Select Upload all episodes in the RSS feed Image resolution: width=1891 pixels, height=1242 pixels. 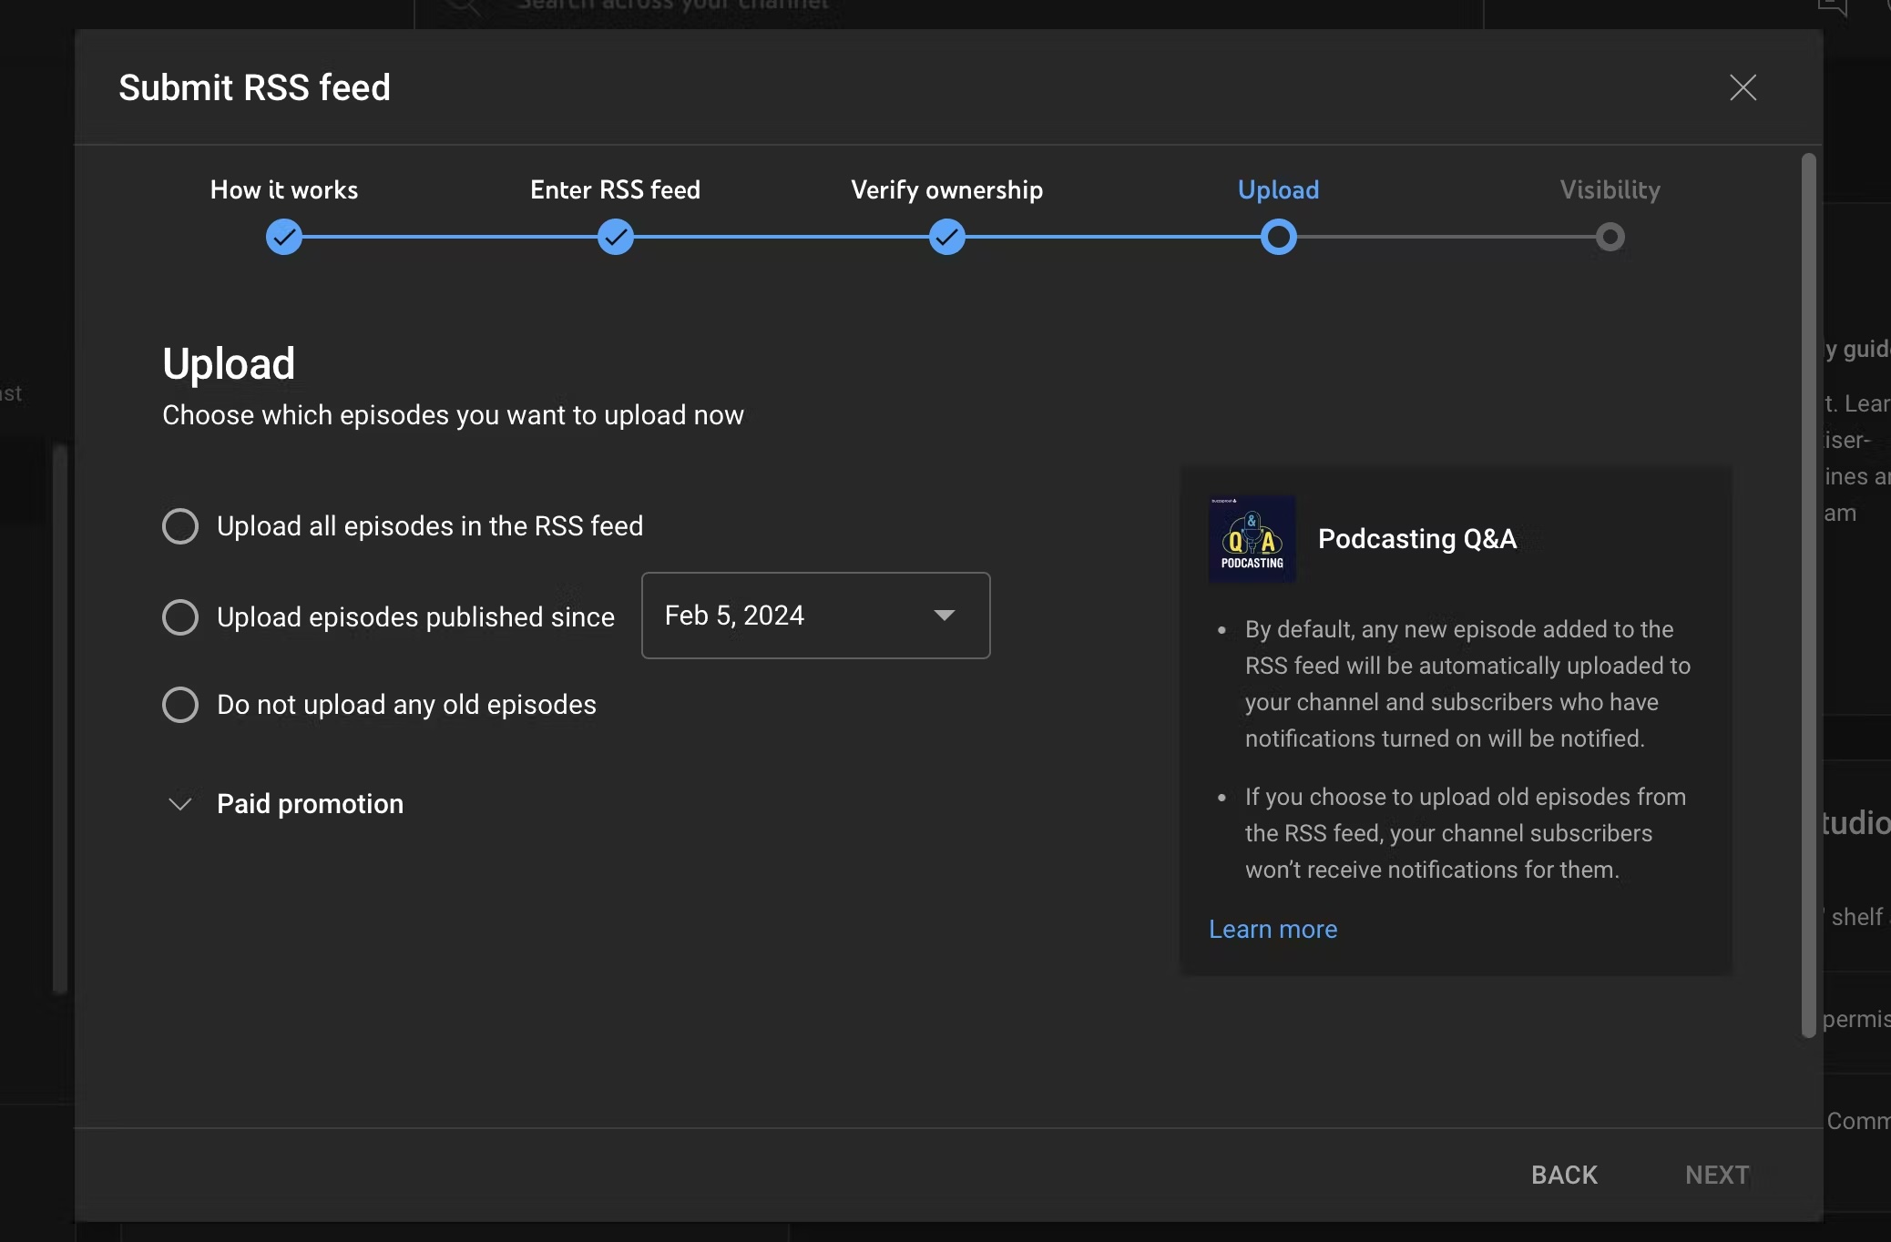coord(180,526)
